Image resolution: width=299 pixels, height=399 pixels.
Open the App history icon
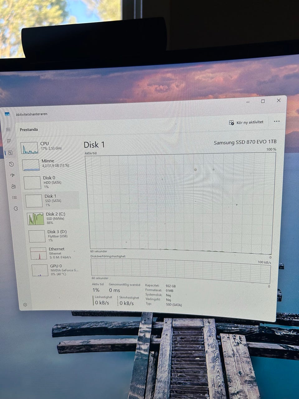click(x=12, y=164)
